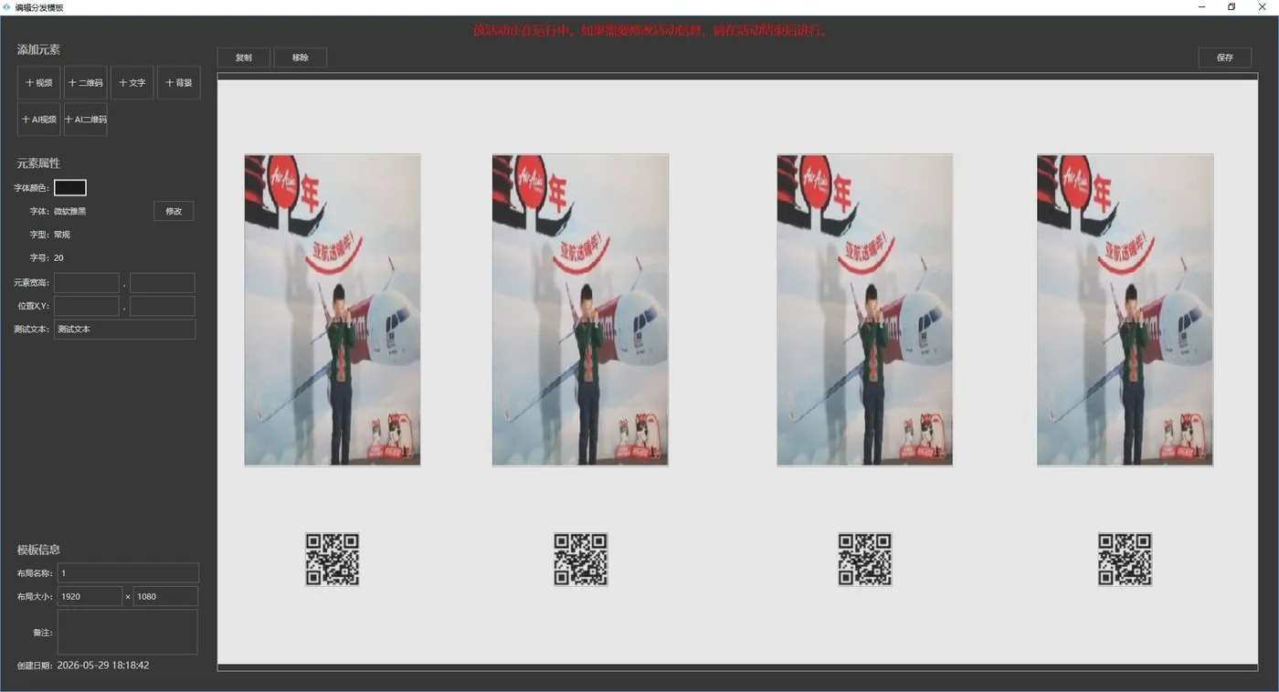Screen dimensions: 1279x692
Task: Insert a text element using 文字
Action: tap(132, 83)
